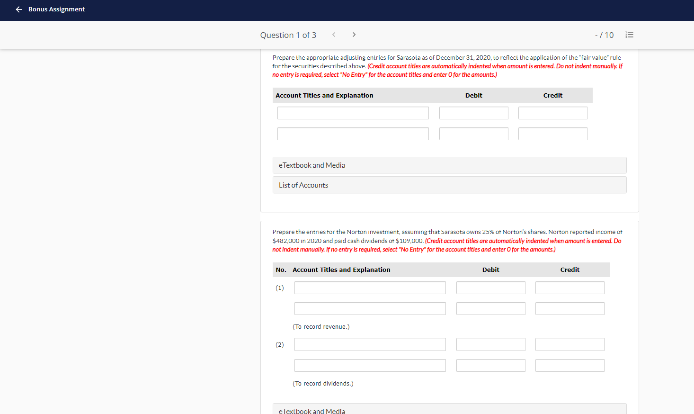Click the score indicator showing - / 10
Screen dimensions: 694x414
(605, 35)
